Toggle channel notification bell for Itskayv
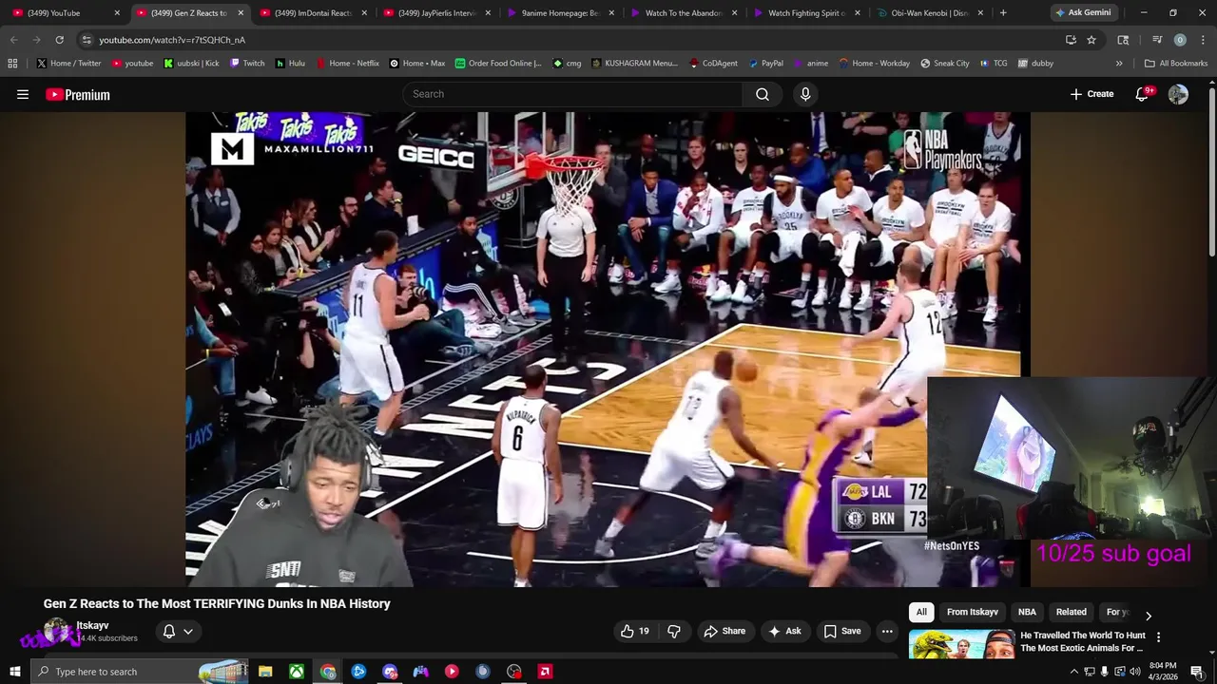This screenshot has width=1217, height=684. (x=169, y=631)
